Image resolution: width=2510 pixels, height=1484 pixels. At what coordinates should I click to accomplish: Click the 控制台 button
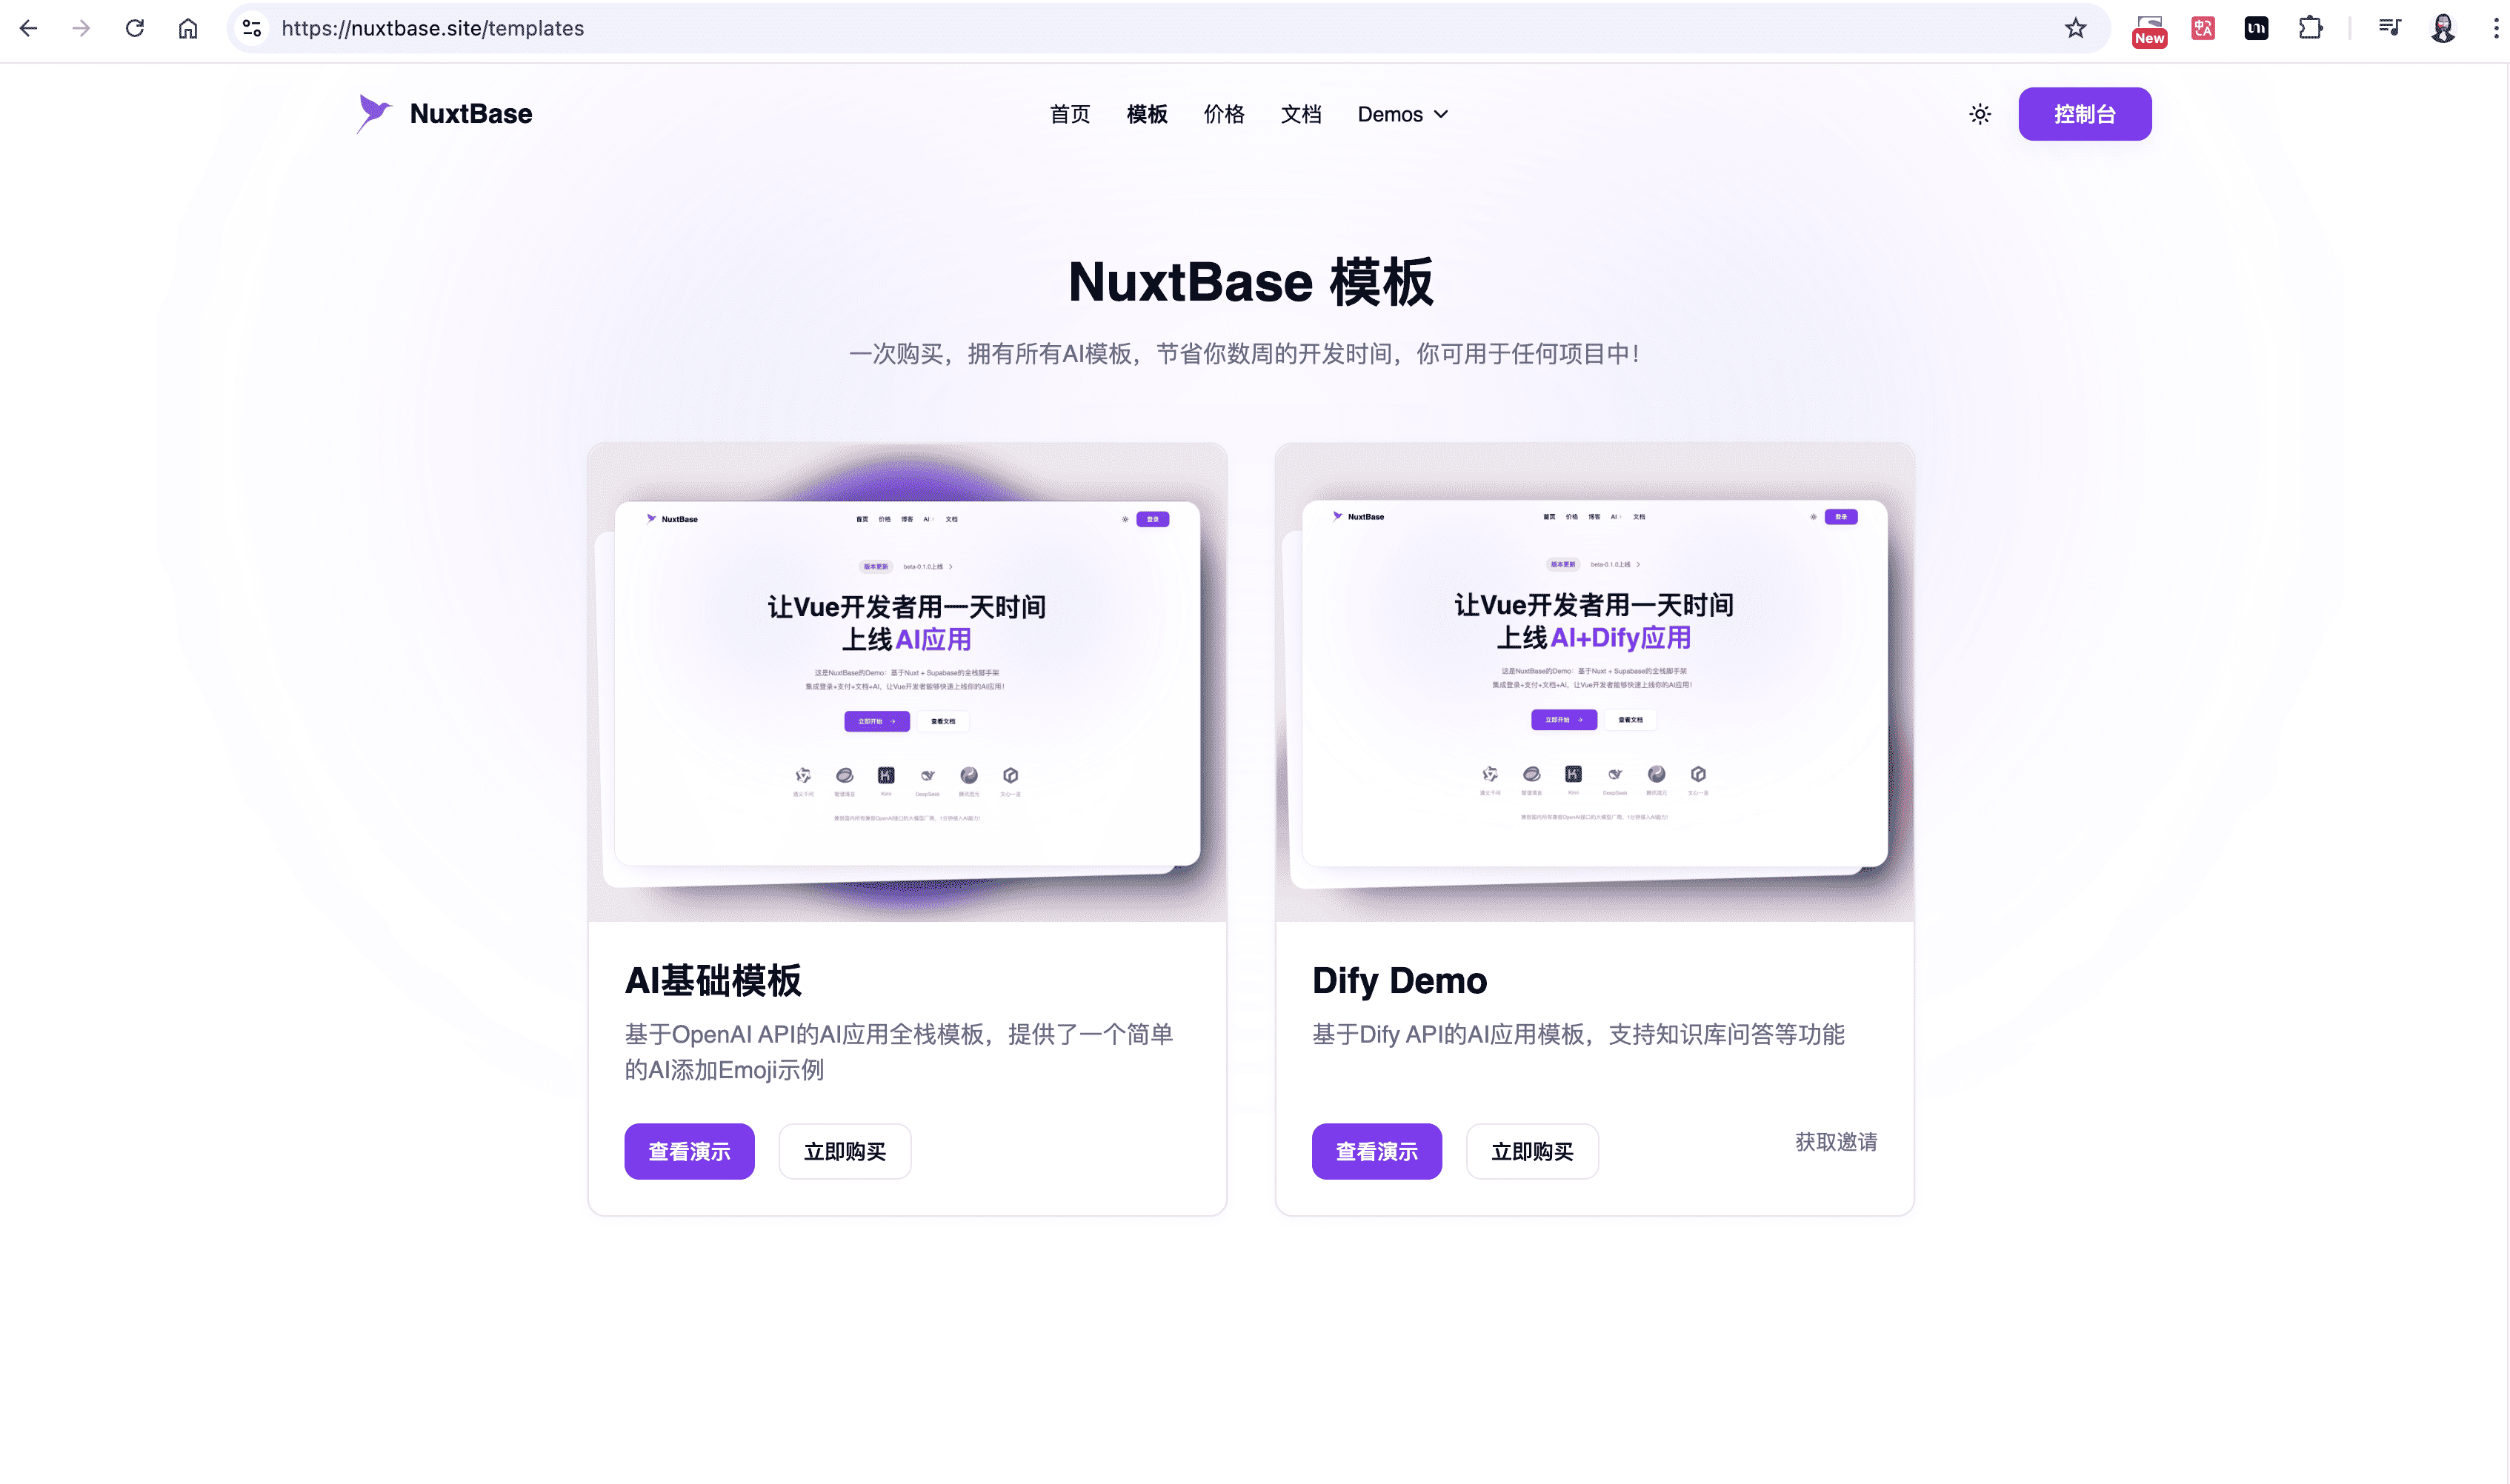click(x=2085, y=114)
